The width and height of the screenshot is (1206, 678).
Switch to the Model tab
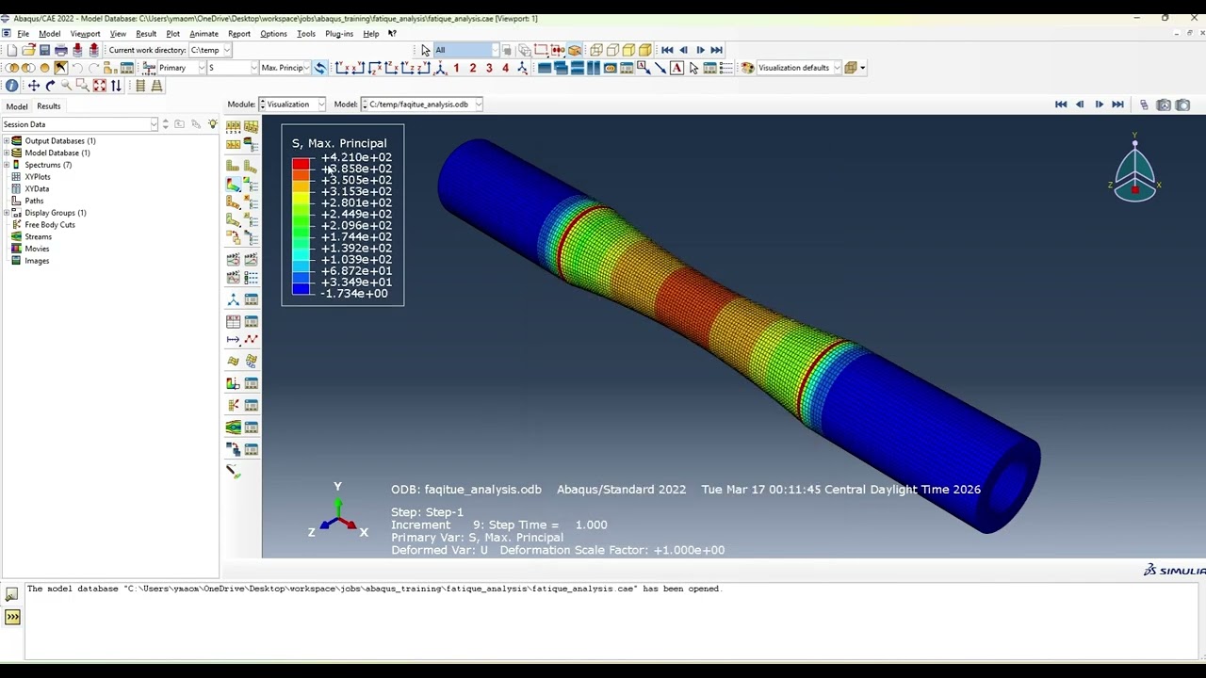17,106
